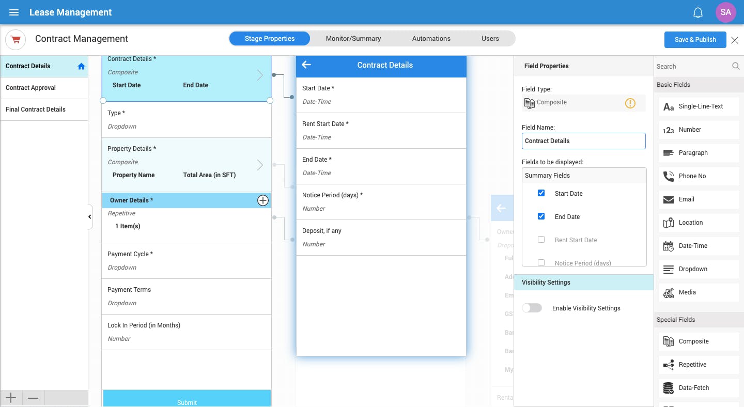Select the Final Contract Details stage

coord(44,109)
